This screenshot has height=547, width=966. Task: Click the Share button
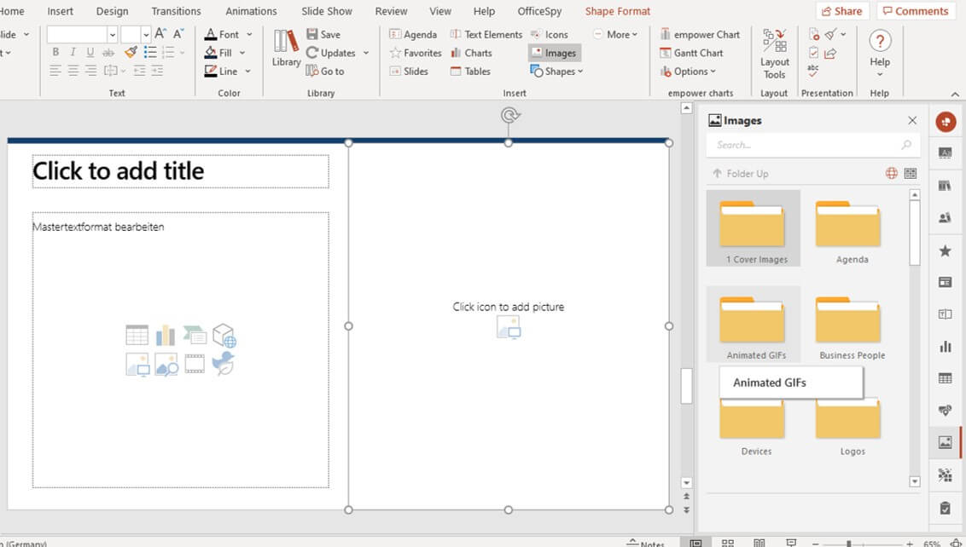click(841, 11)
